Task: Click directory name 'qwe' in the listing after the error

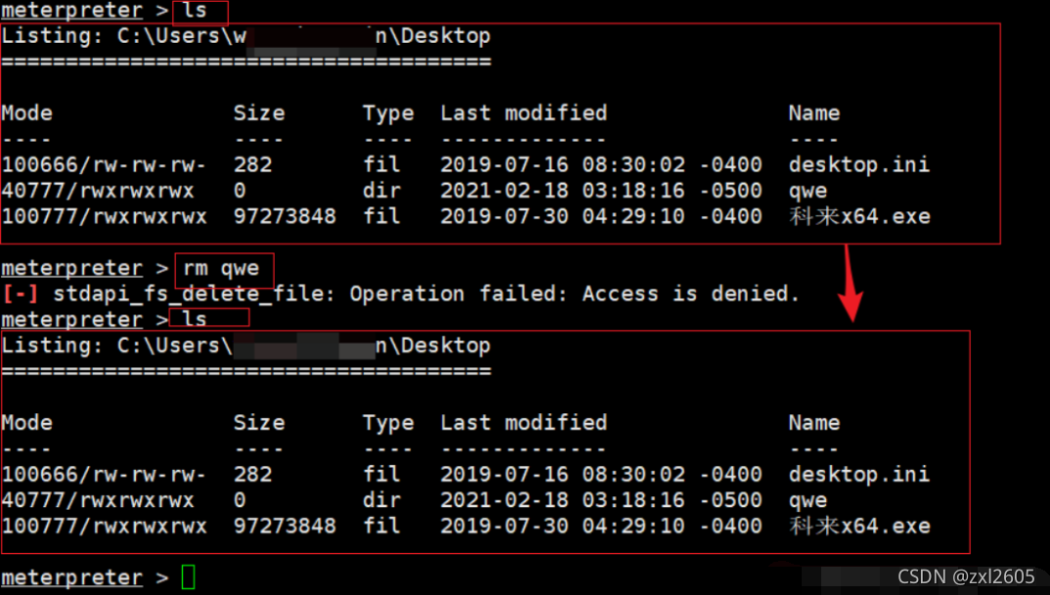Action: pyautogui.click(x=808, y=501)
